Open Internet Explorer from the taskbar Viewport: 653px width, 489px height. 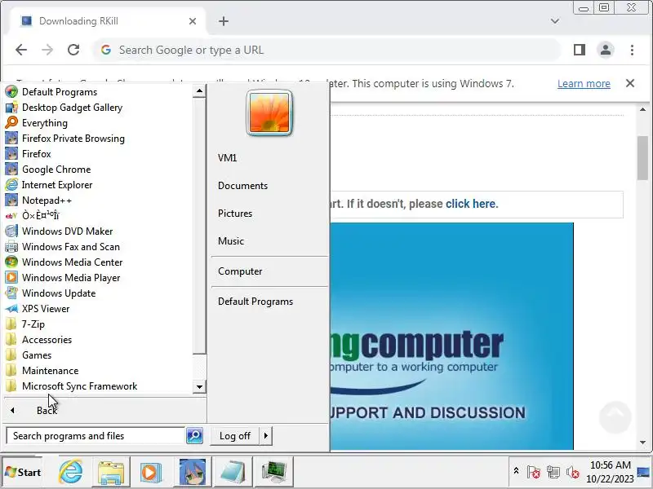70,472
